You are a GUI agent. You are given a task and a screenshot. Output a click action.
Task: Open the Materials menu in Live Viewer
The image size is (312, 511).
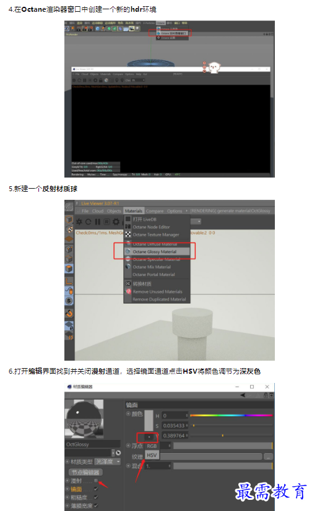[134, 211]
